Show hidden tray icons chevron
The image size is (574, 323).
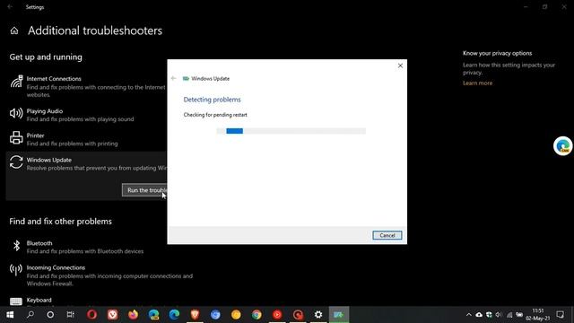tap(468, 315)
